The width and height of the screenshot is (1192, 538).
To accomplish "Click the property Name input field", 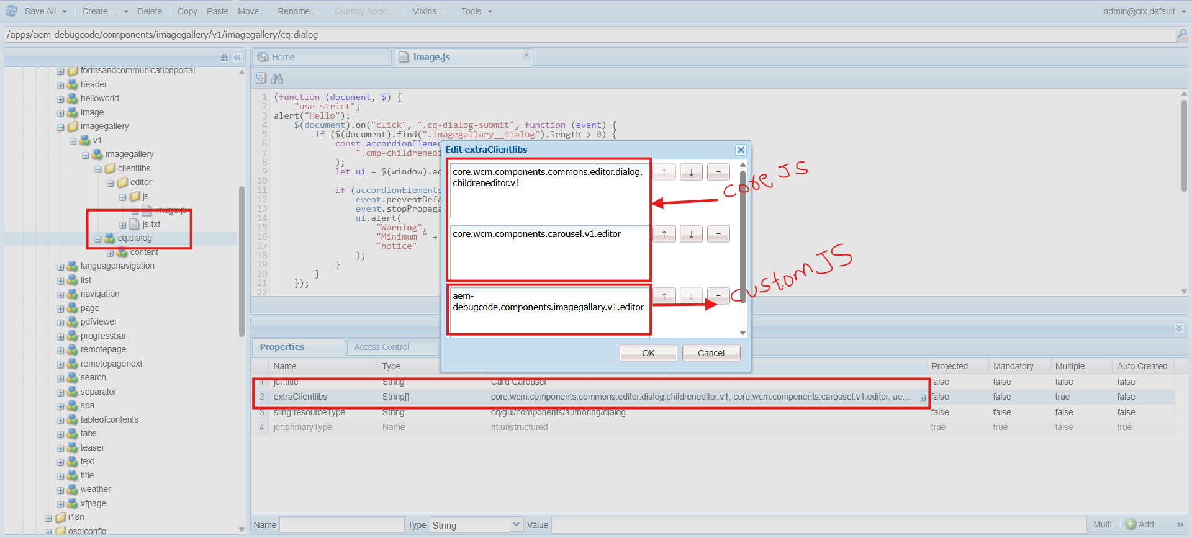I will pyautogui.click(x=341, y=525).
